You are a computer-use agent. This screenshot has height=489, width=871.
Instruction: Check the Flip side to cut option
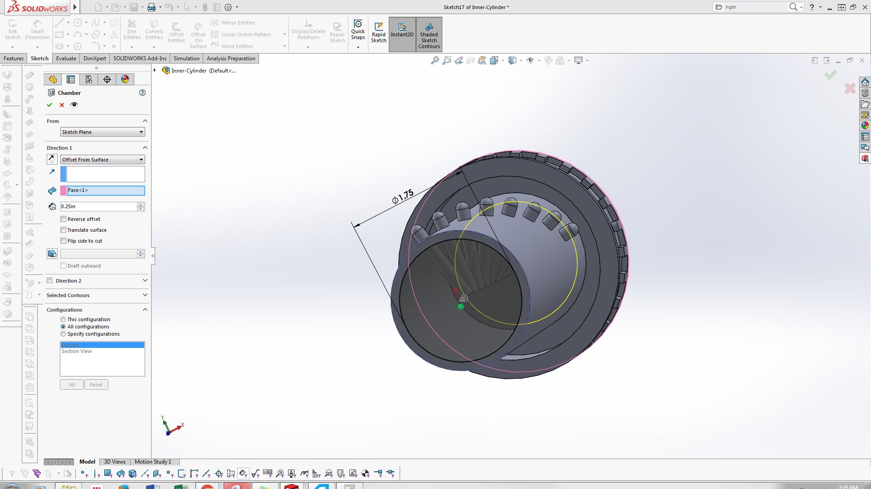click(x=64, y=241)
